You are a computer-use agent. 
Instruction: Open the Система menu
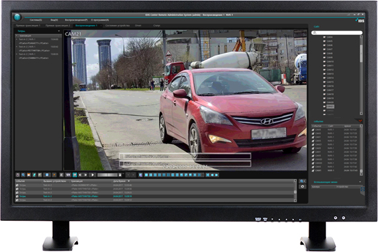(36, 20)
